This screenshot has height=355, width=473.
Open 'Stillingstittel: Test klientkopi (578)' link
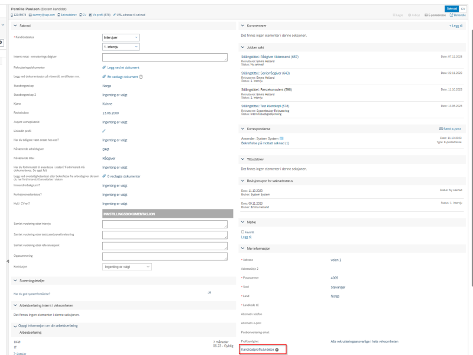pos(265,106)
